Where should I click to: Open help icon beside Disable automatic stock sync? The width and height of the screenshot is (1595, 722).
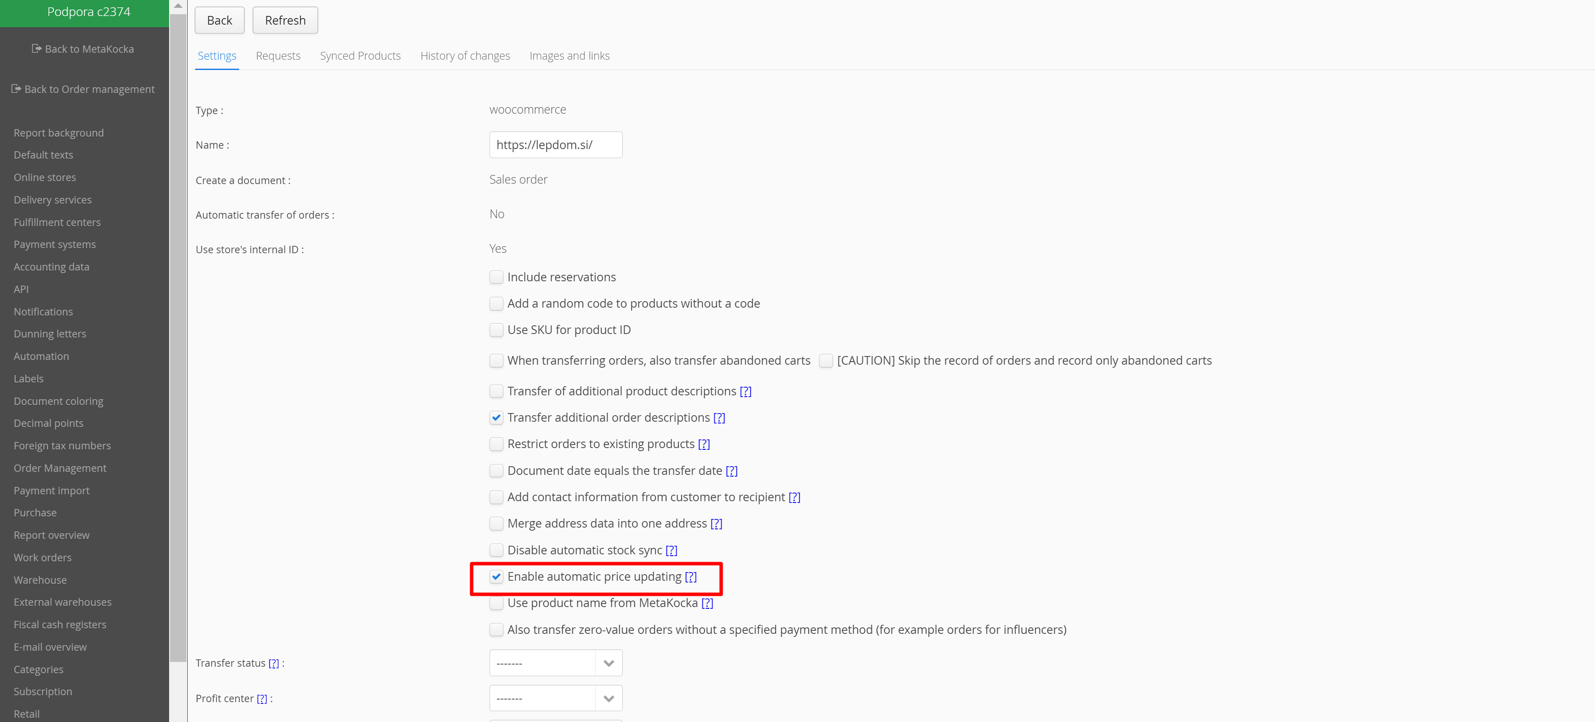point(671,550)
